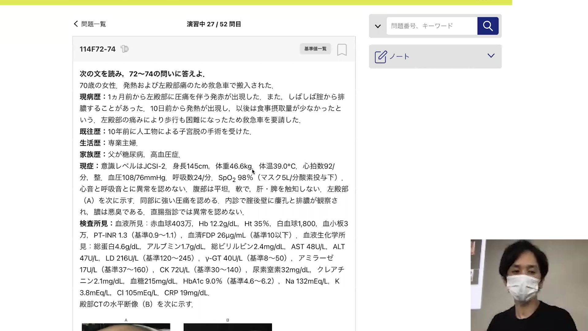Focus the 問題番号、キーワード search field
588x331 pixels.
click(x=432, y=26)
